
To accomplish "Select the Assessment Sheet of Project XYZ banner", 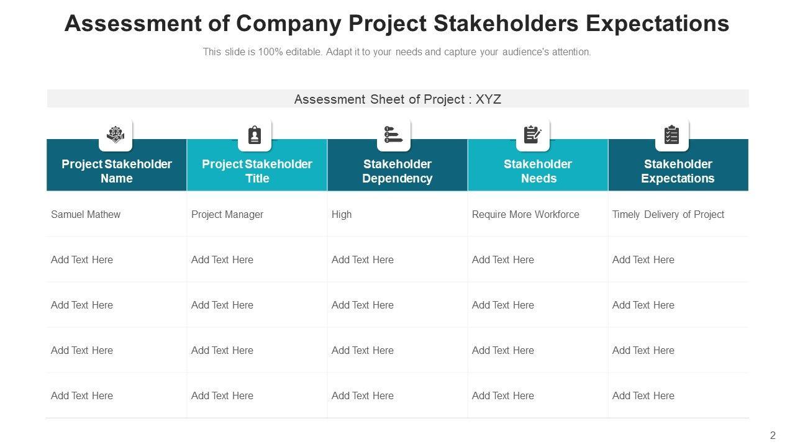I will click(397, 99).
